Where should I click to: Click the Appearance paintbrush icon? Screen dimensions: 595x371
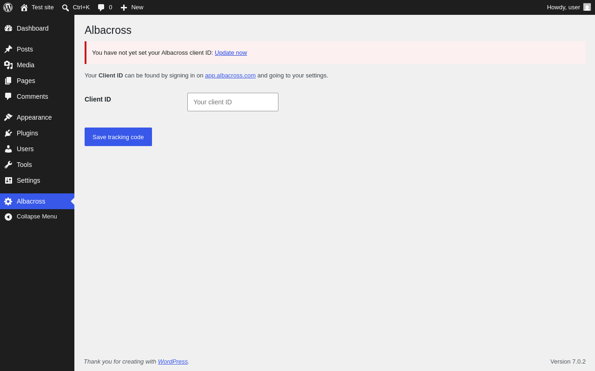tap(8, 117)
